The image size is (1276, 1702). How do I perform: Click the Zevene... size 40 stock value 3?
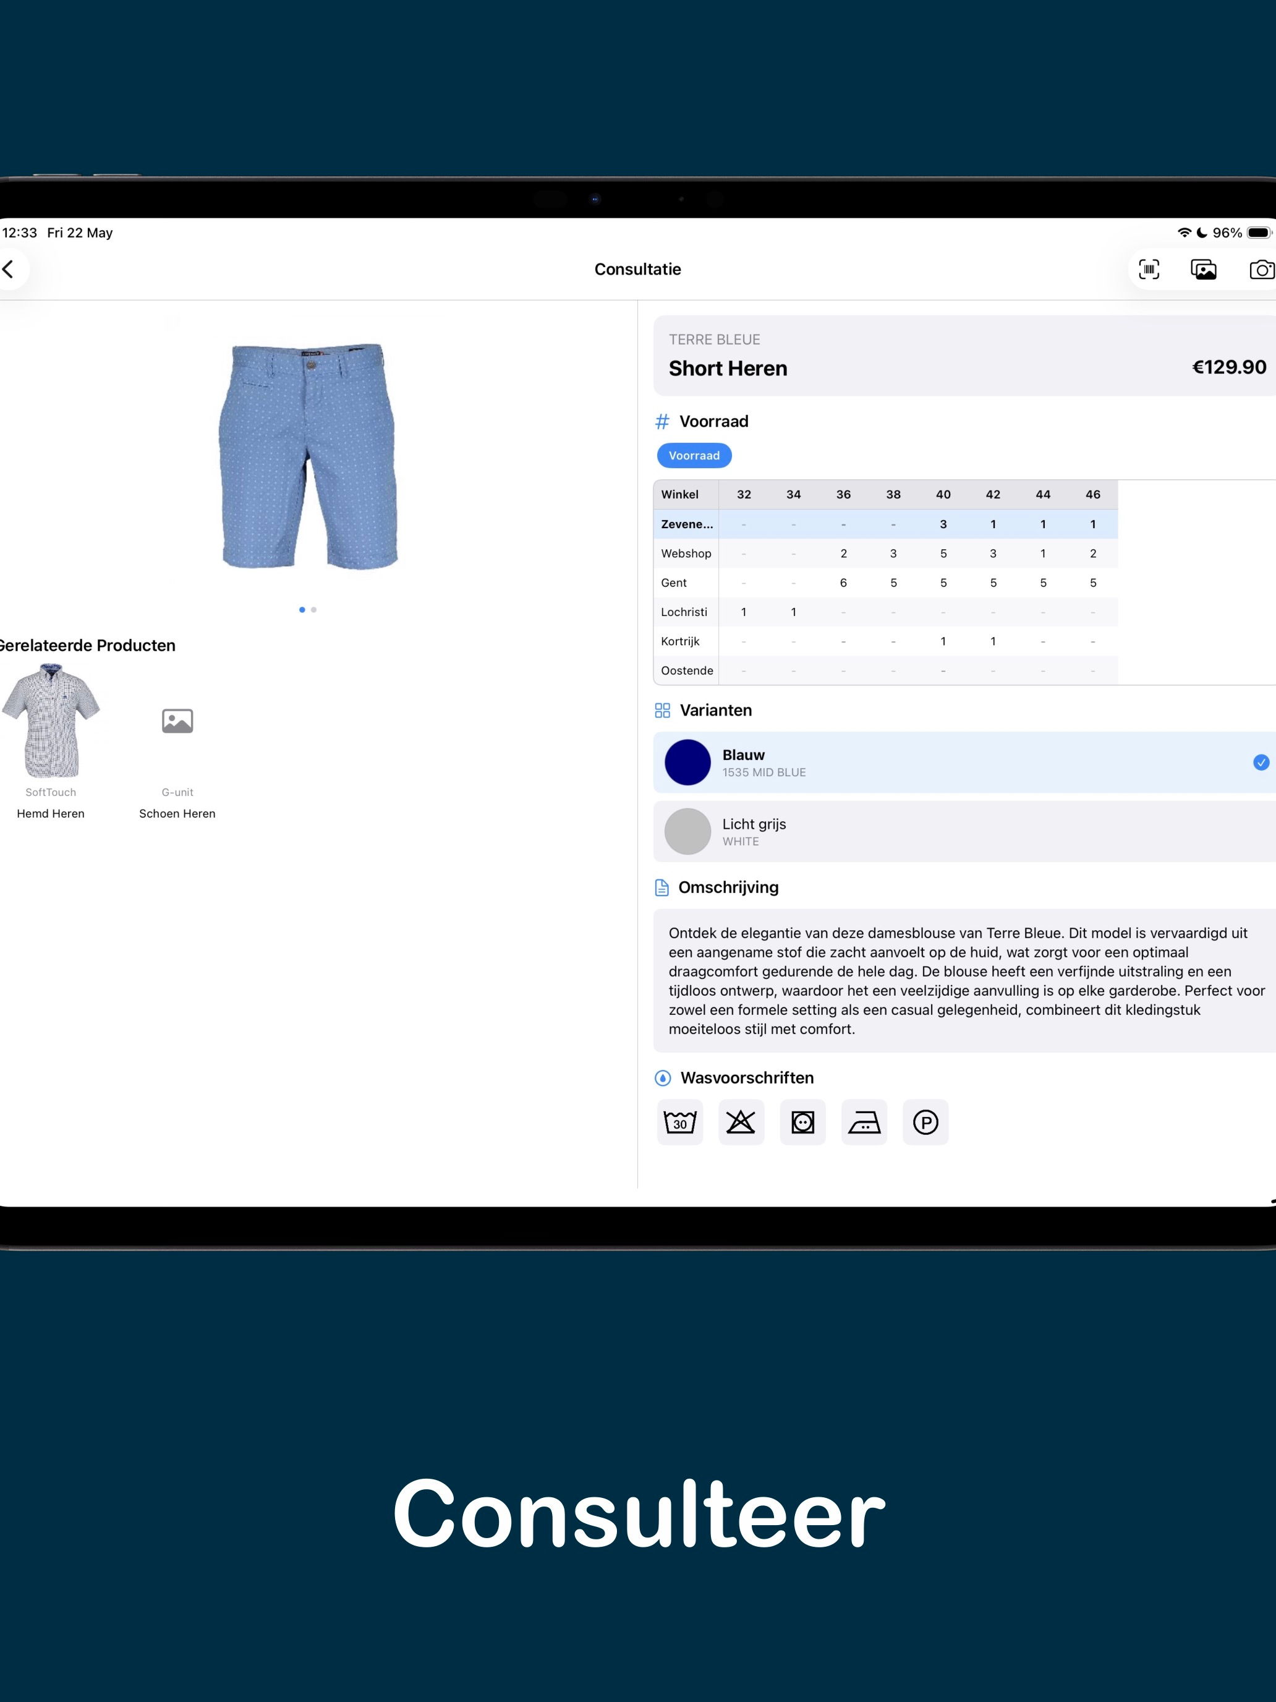(944, 524)
